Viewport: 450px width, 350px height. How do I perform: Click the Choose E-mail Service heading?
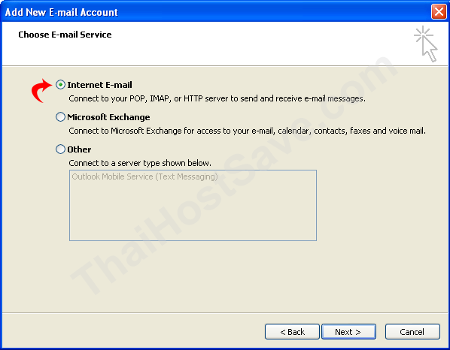65,35
